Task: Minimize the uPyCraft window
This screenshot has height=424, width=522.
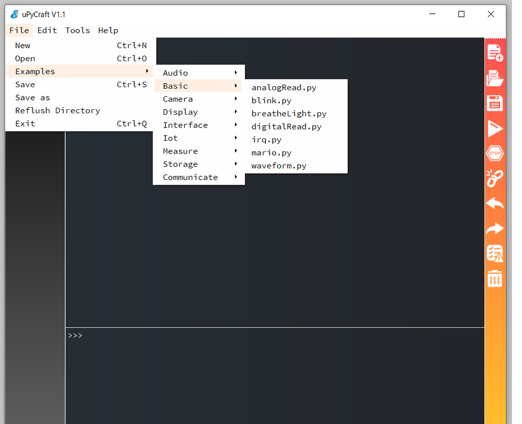Action: point(432,14)
